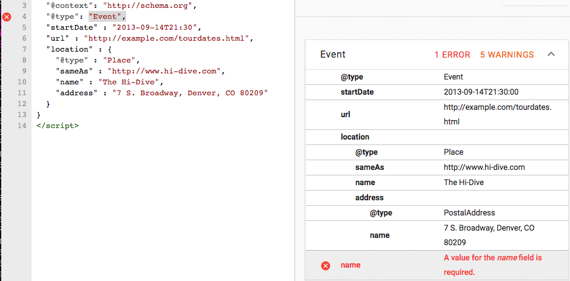The height and width of the screenshot is (281, 570).
Task: Click the Place value in results
Action: pyautogui.click(x=454, y=152)
